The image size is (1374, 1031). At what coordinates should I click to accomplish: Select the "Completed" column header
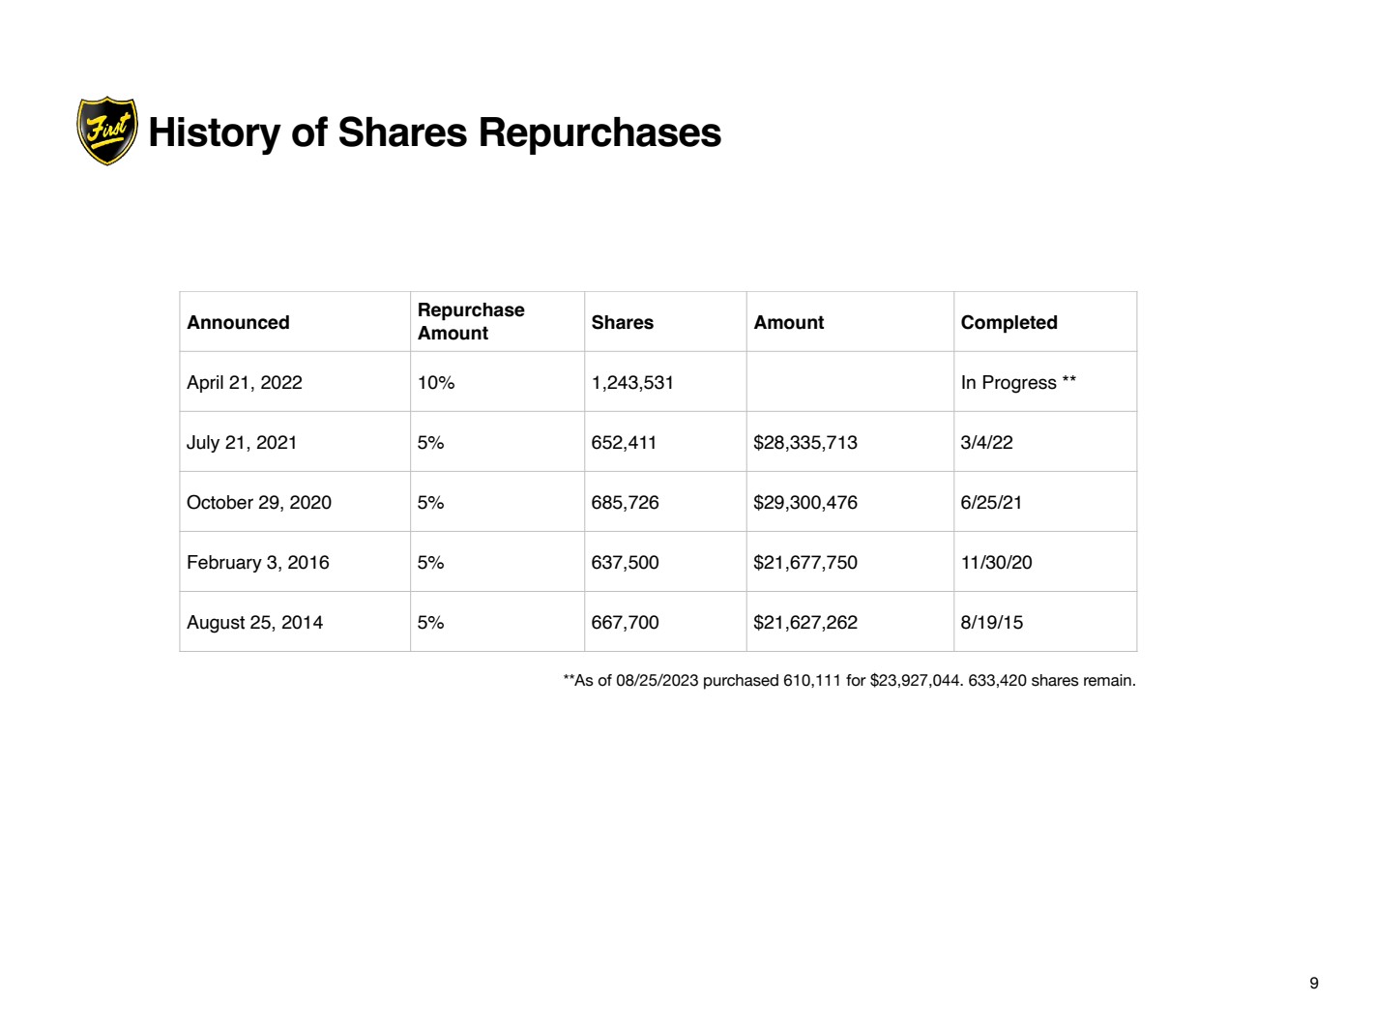[x=1009, y=323]
